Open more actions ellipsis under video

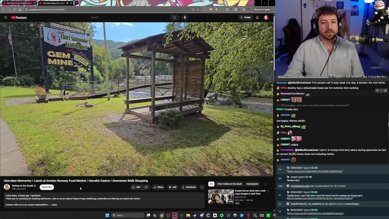coord(202,187)
